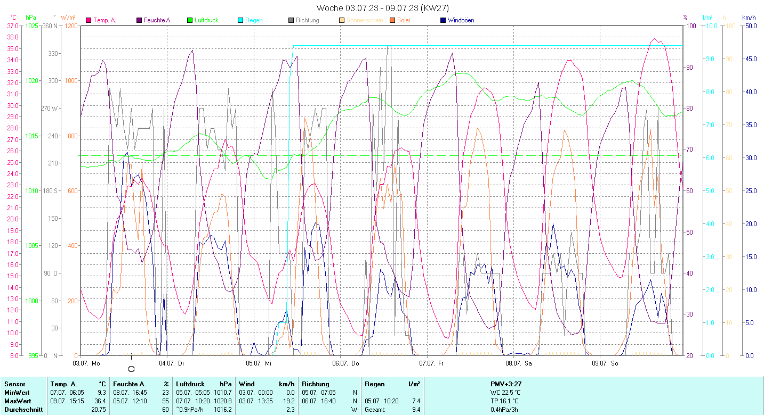Click the 50.0 value on the km/h axis
Image resolution: width=764 pixels, height=415 pixels.
tap(751, 26)
